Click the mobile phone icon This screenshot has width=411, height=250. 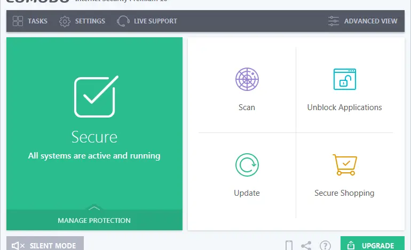tap(289, 246)
